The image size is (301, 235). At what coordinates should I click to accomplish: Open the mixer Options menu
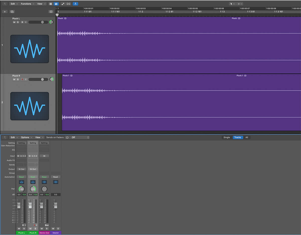pyautogui.click(x=26, y=137)
